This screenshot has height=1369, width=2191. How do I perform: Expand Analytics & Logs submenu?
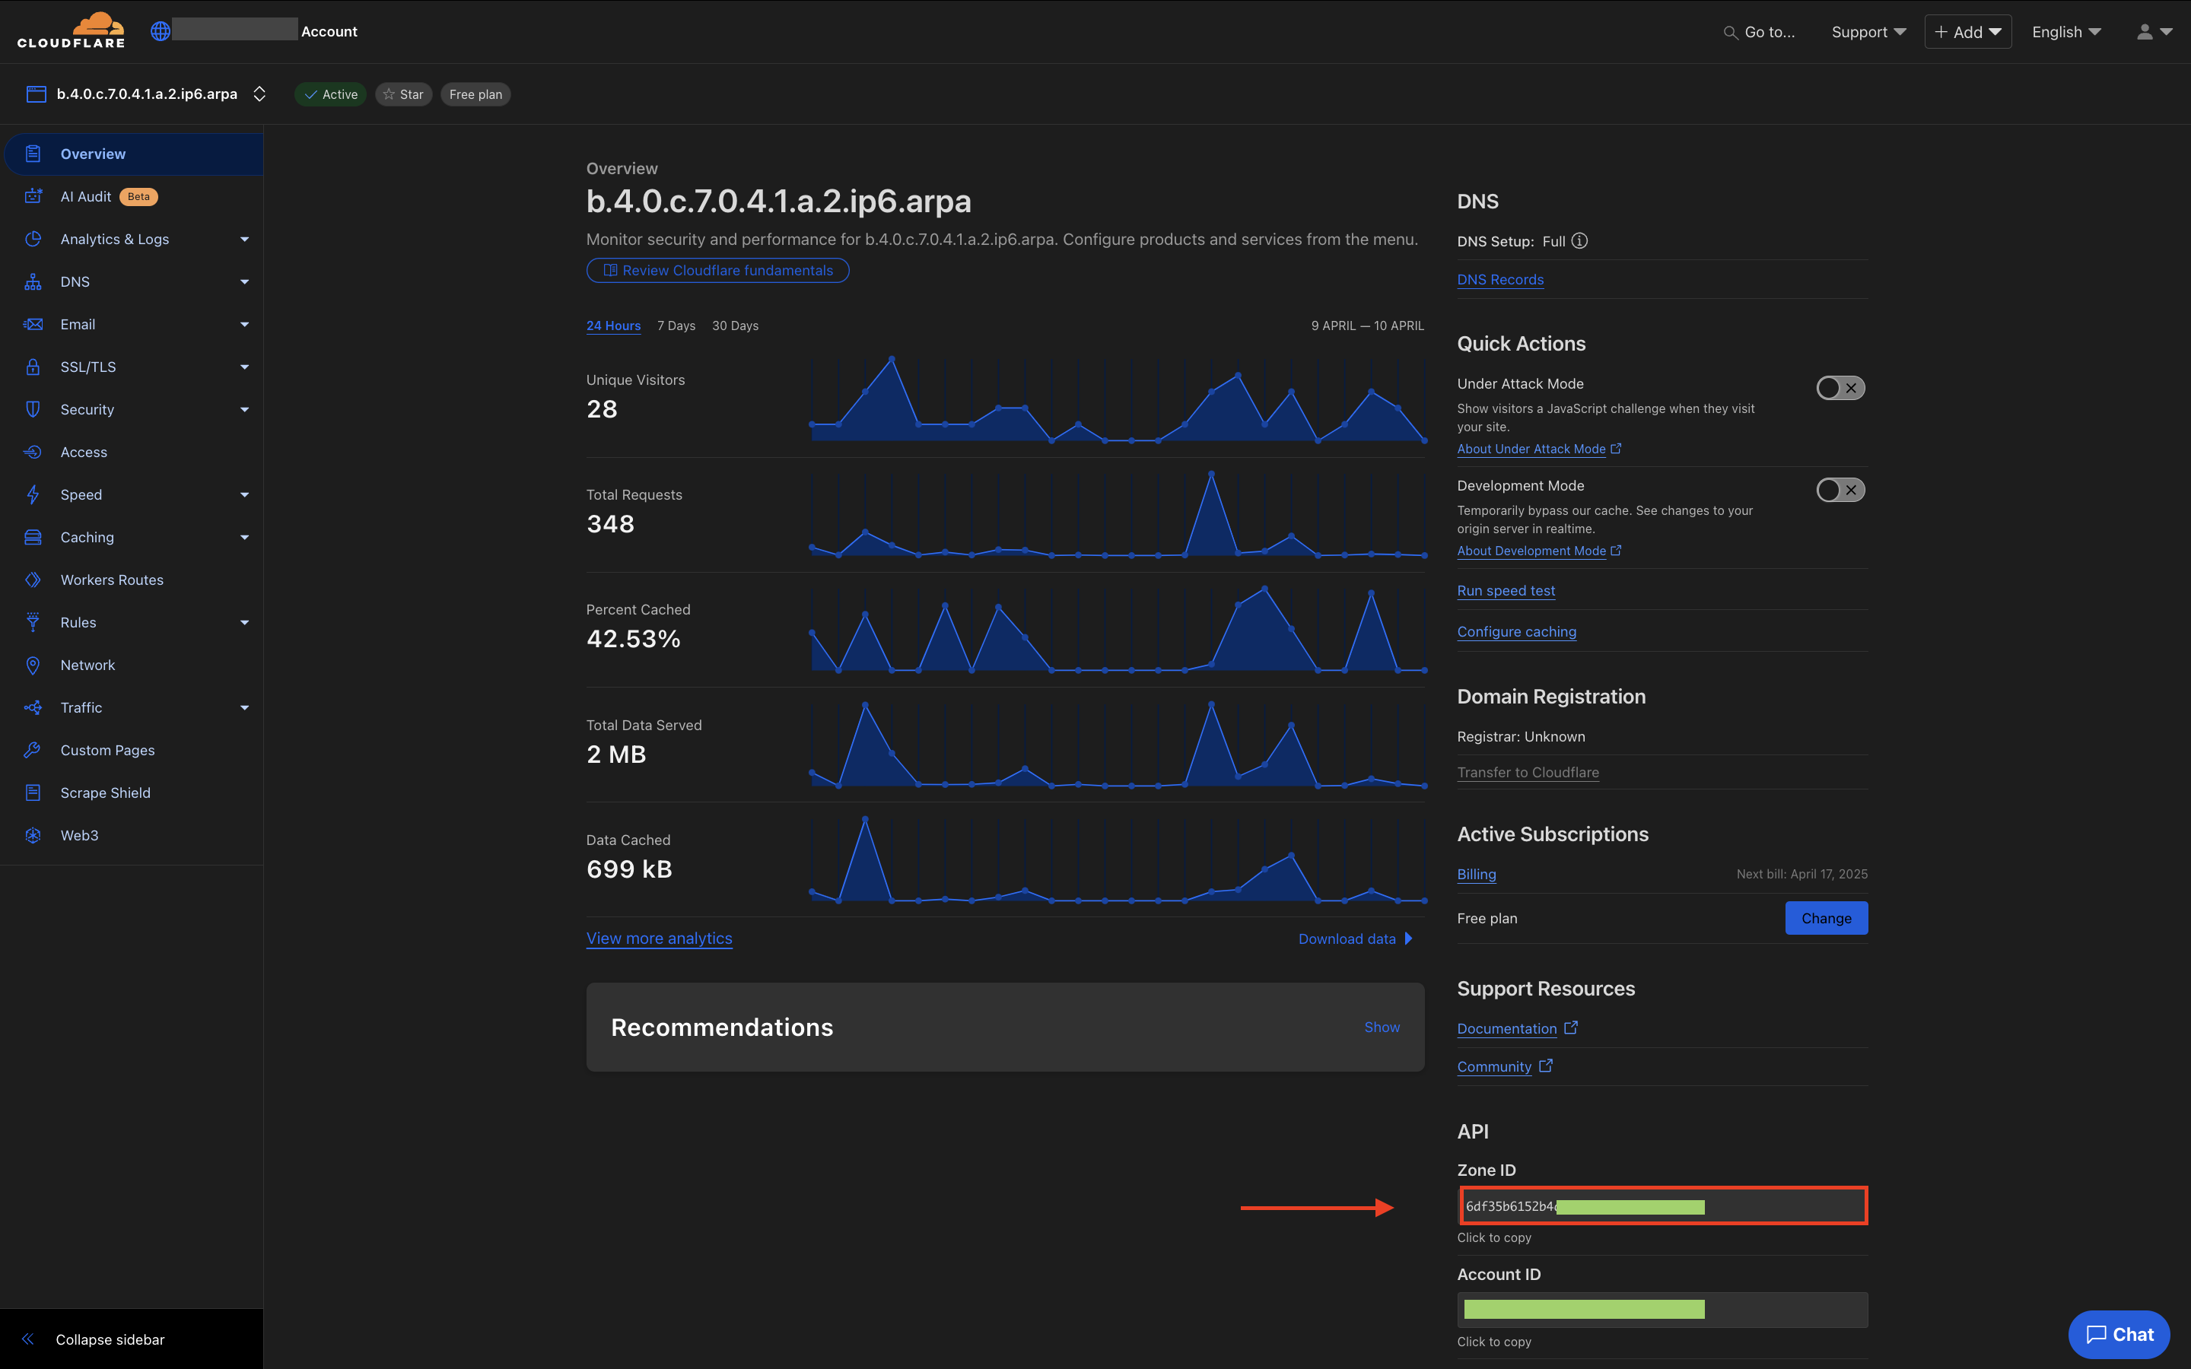(244, 239)
